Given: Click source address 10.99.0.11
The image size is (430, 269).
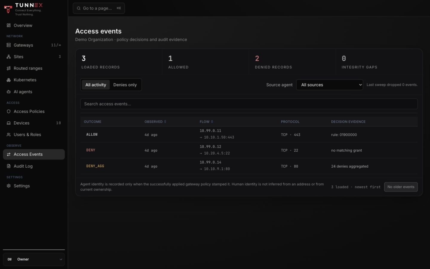Looking at the screenshot, I should click(x=211, y=131).
